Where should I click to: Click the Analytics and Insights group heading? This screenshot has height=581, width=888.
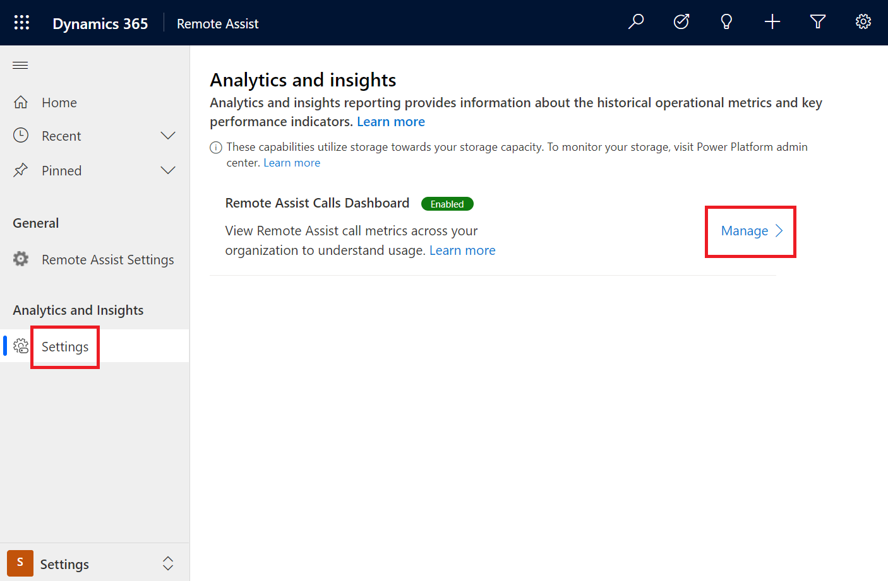click(78, 310)
